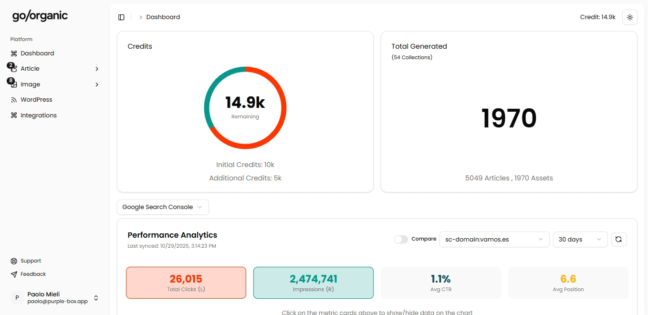Toggle Total Clicks metric card
The image size is (648, 315).
click(186, 283)
